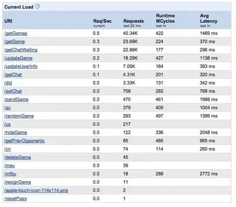Open the /updateGame link
The image size is (236, 207).
pos(18,58)
